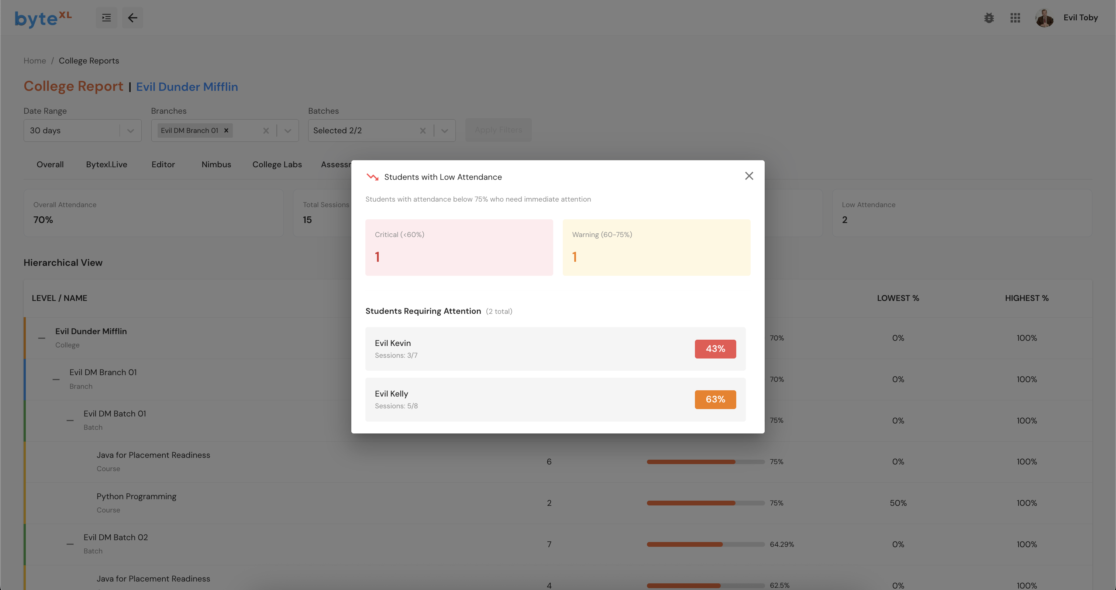The height and width of the screenshot is (590, 1116).
Task: Remove Evil DM Branch 01 chip
Action: (x=226, y=130)
